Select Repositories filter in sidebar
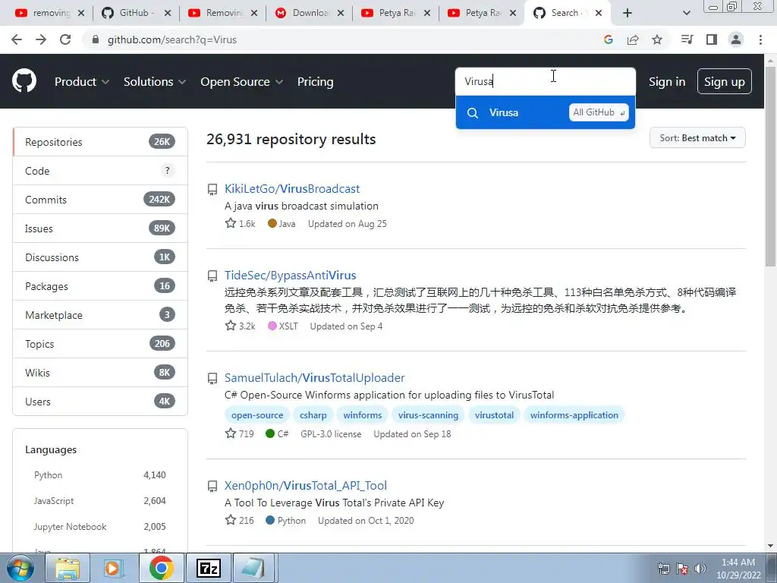The image size is (777, 583). 101,142
